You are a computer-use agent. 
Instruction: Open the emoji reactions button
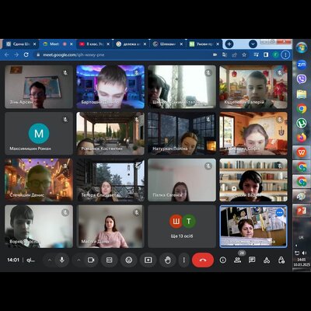pyautogui.click(x=129, y=260)
